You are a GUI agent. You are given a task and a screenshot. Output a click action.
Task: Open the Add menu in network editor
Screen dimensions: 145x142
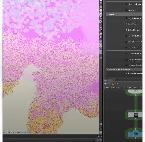(x=107, y=88)
